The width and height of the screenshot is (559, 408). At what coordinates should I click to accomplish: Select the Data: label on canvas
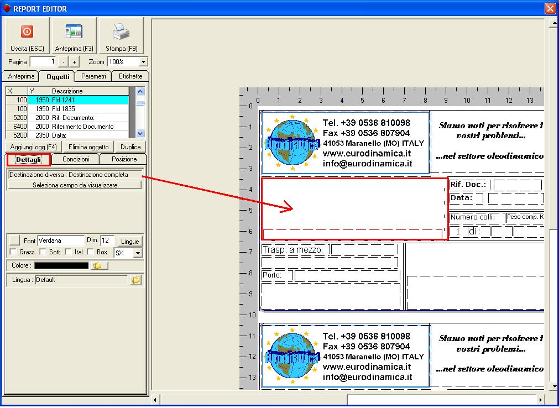pos(462,198)
